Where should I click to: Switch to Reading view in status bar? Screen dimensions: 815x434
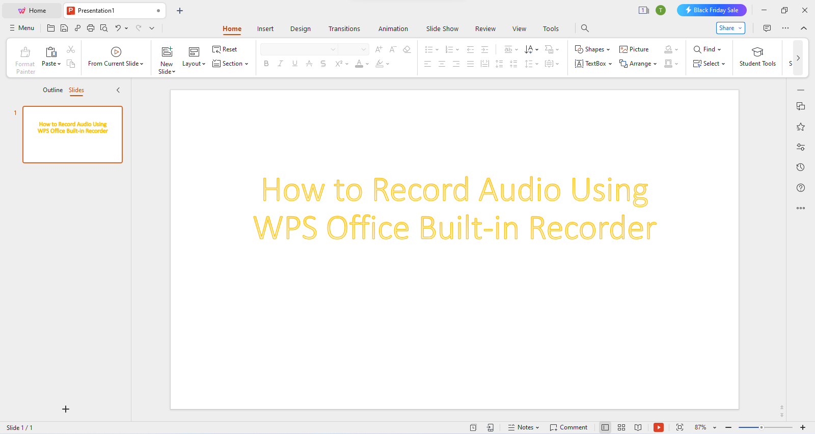(x=638, y=427)
